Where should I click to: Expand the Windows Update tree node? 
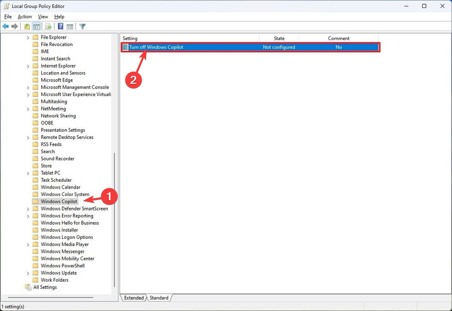click(x=28, y=273)
